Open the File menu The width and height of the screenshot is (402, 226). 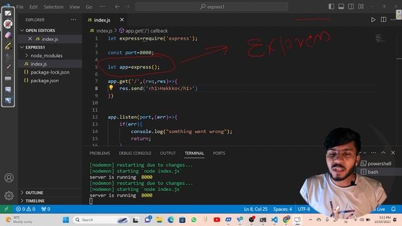[19, 7]
